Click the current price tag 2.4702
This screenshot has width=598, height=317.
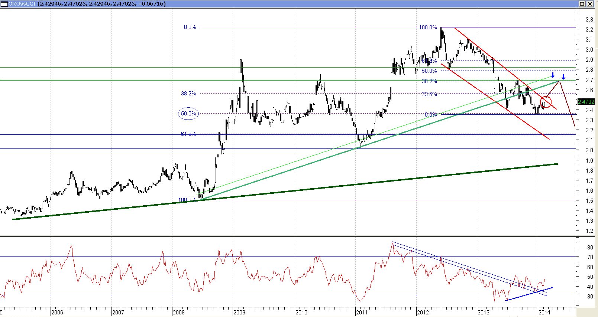586,101
